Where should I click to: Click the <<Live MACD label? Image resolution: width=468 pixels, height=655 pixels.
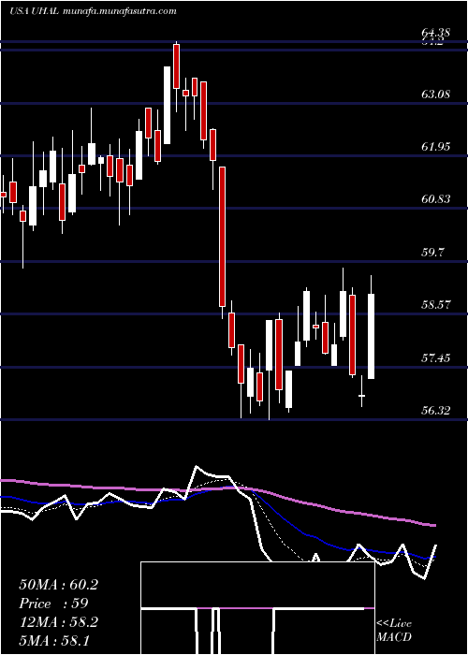tap(394, 630)
